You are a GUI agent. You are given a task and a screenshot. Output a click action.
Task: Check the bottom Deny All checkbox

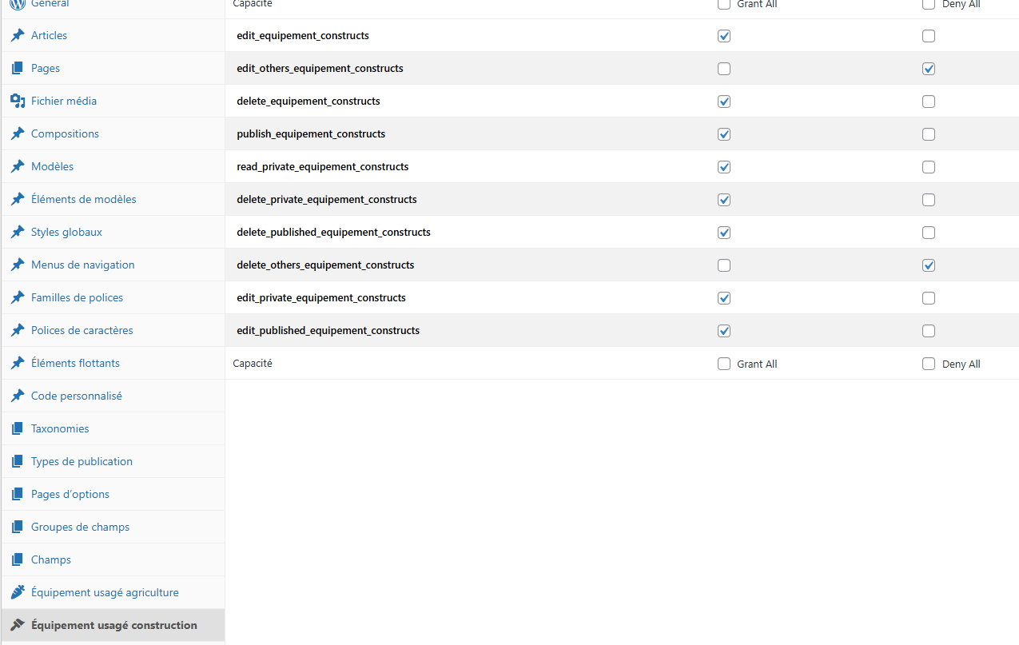click(x=928, y=364)
